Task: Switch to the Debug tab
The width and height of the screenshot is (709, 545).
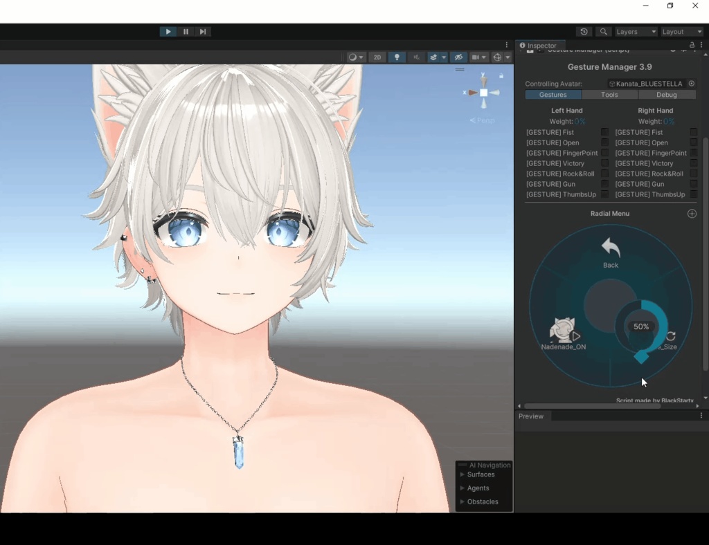Action: [666, 95]
